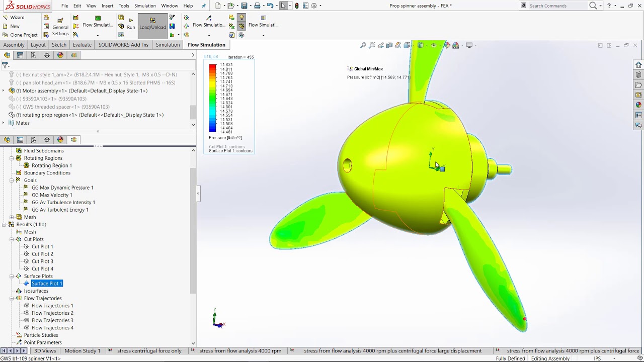This screenshot has height=362, width=644.
Task: Click the pressure color legend bar
Action: [213, 99]
